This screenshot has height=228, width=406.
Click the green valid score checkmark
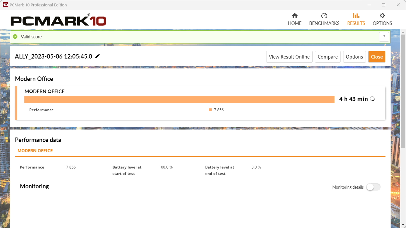point(15,37)
